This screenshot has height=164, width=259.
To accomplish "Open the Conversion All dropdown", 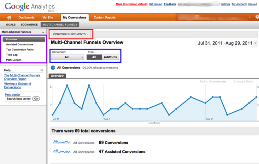I will pos(68,57).
